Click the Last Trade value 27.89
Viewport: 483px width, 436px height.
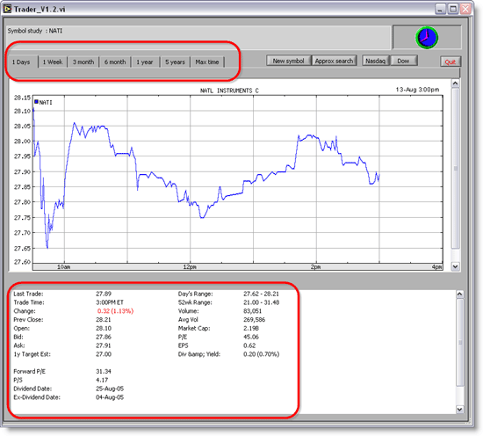tap(104, 294)
